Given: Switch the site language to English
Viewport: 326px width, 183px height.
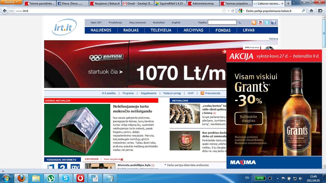Looking at the screenshot, I should click(176, 23).
